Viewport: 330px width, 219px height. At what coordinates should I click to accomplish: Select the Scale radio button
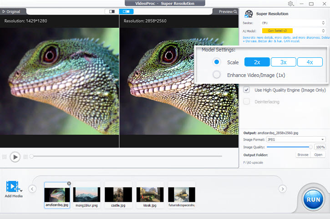click(x=217, y=62)
